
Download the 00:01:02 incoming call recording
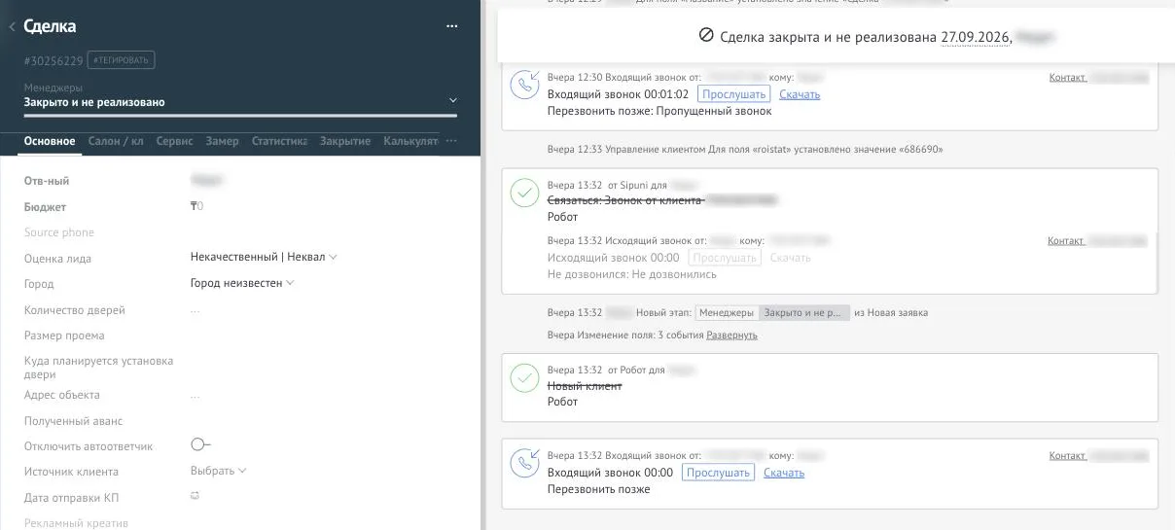(x=800, y=94)
